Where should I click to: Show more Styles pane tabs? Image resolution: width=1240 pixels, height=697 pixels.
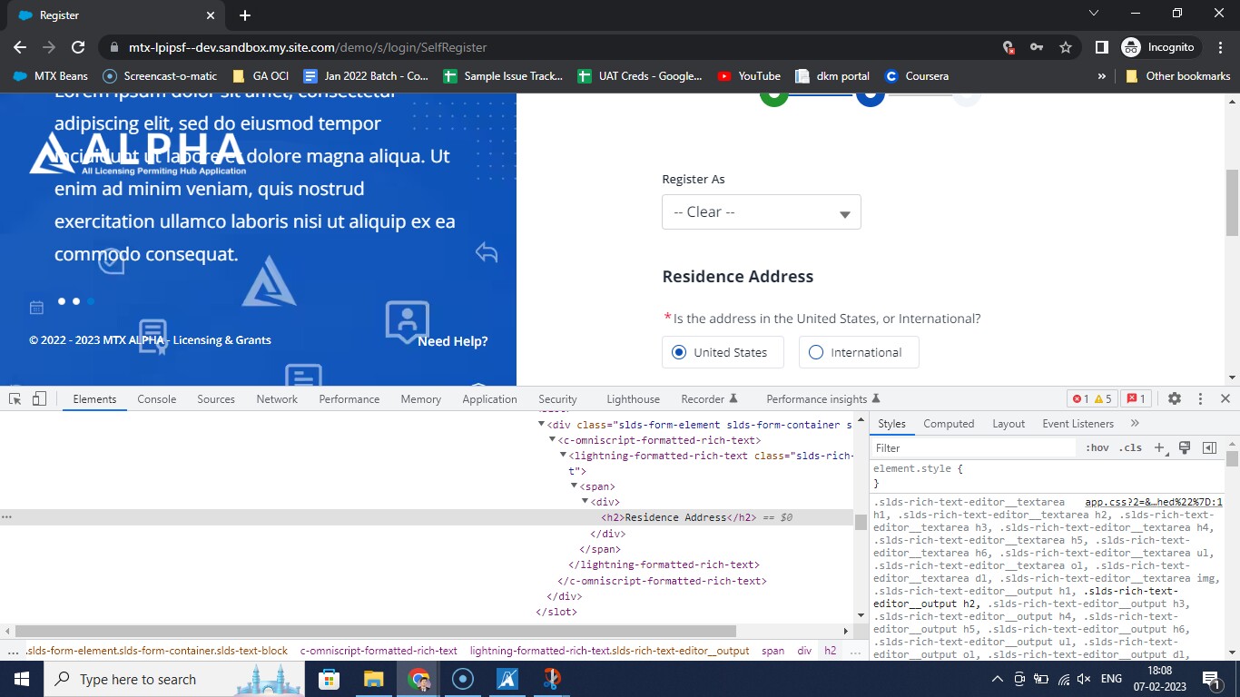point(1135,424)
